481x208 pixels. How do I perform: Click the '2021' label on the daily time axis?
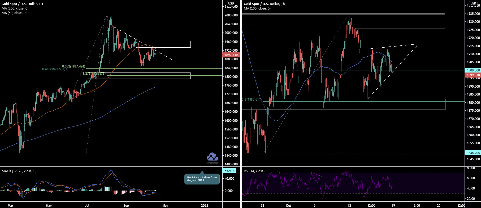click(205, 205)
